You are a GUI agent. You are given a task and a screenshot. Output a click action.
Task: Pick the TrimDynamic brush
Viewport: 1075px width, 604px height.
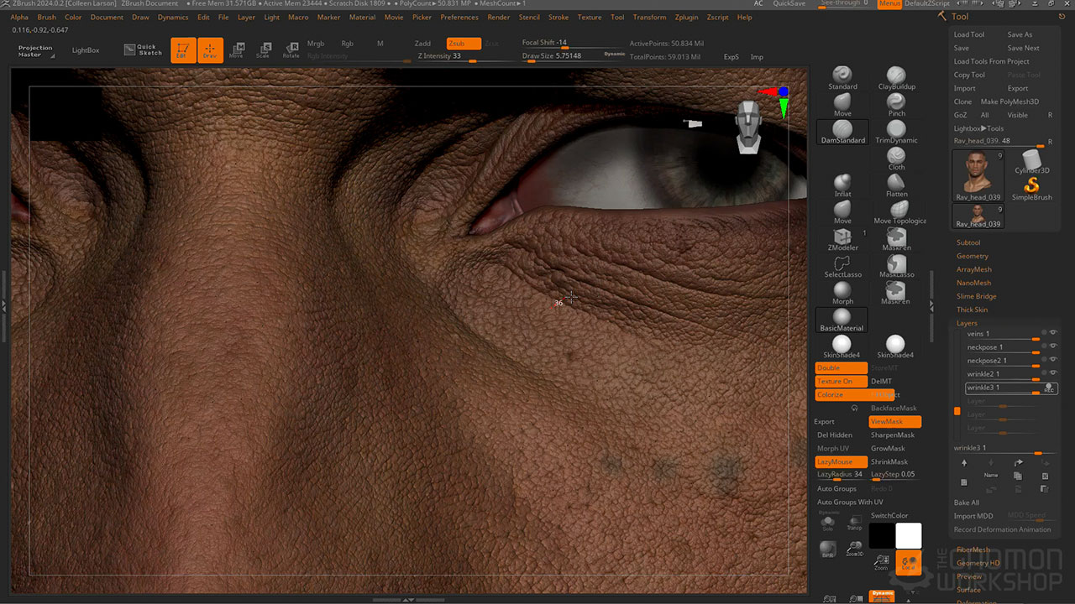896,131
